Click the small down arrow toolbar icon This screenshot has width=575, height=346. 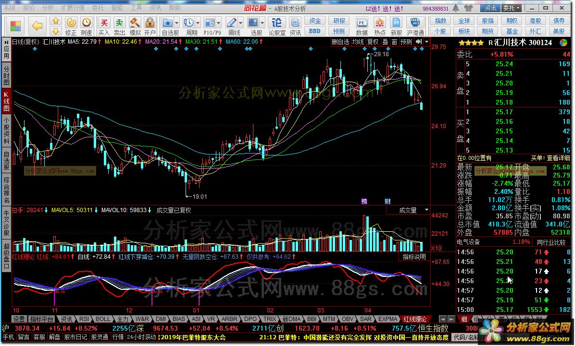pos(55,31)
